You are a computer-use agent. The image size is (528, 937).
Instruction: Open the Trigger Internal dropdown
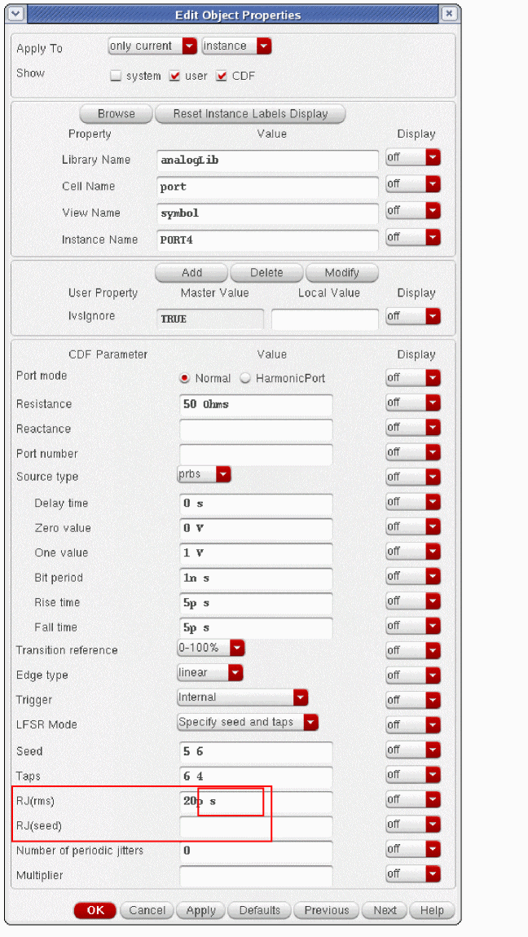[x=243, y=697]
